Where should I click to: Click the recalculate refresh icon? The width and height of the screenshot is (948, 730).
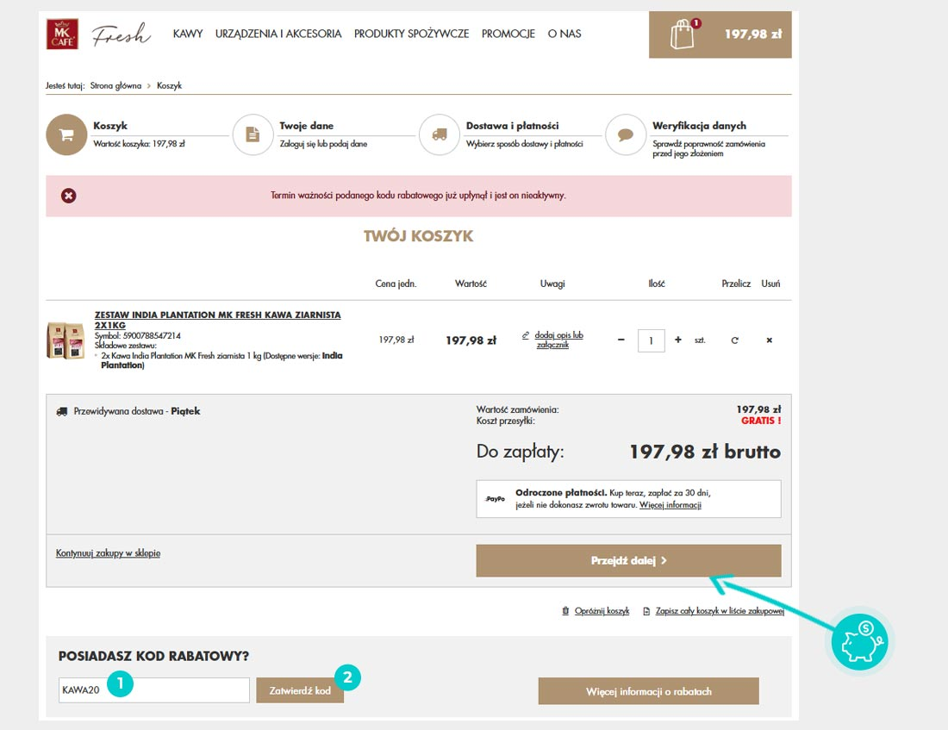click(x=735, y=340)
